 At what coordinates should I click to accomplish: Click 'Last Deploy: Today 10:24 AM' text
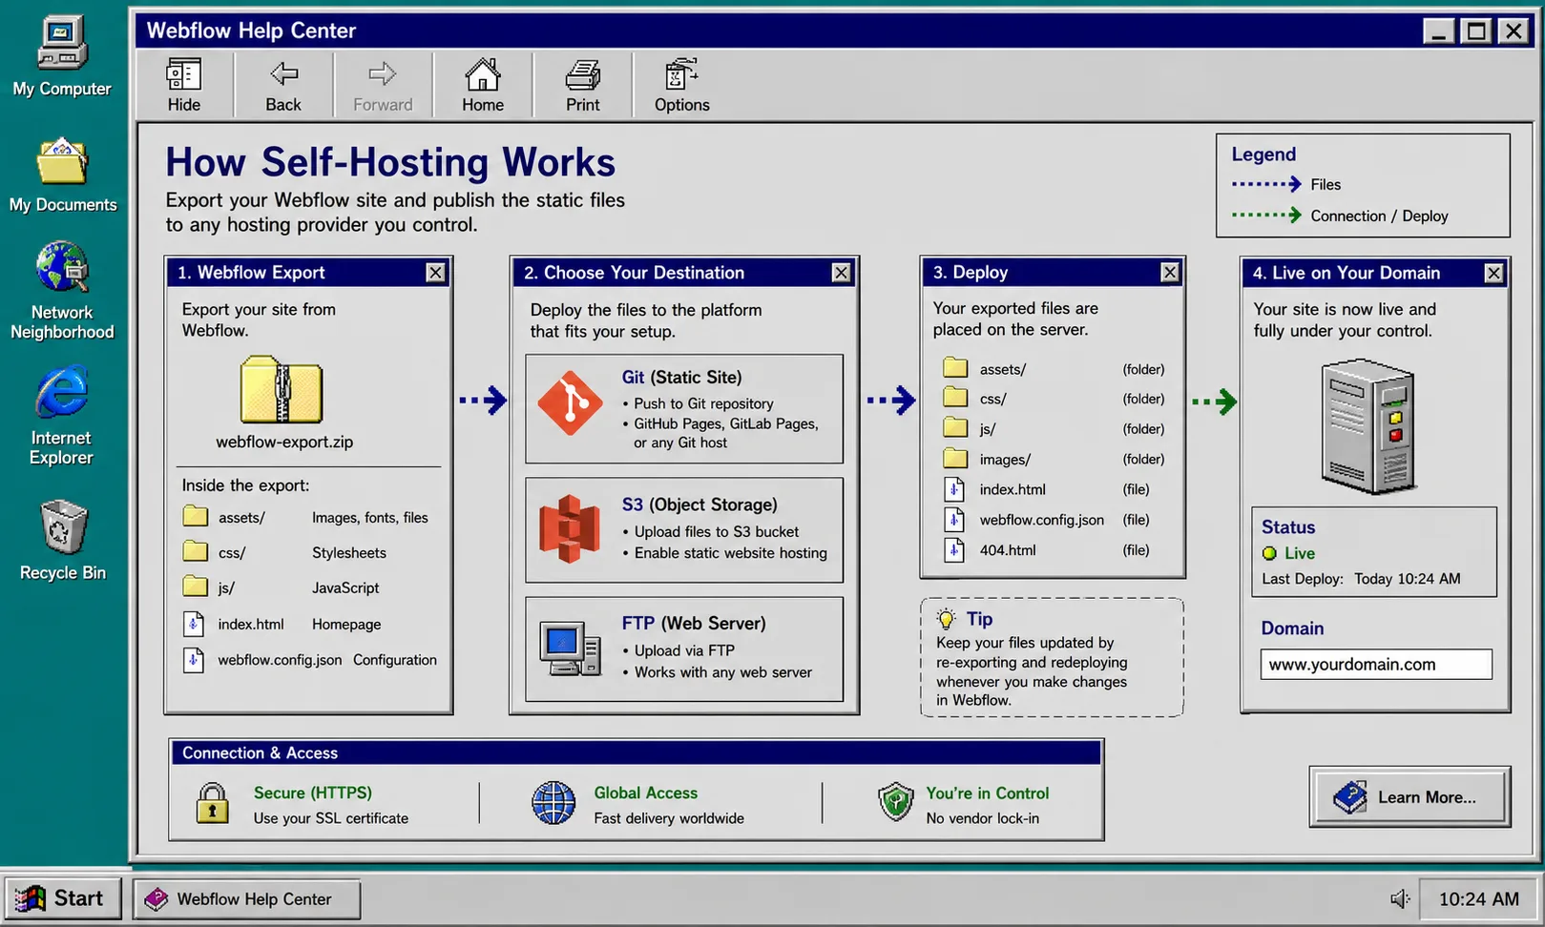click(x=1361, y=579)
